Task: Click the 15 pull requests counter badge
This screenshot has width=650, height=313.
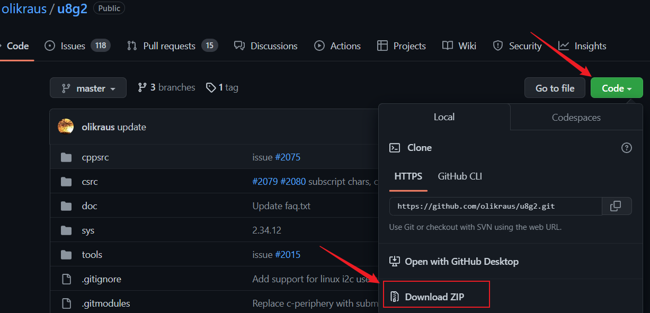Action: 210,46
